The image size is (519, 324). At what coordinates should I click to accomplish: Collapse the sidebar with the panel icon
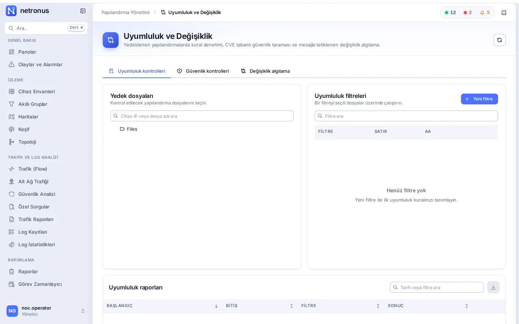83,11
